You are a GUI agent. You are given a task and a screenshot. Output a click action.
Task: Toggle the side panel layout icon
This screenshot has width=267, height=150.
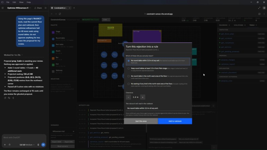tap(264, 8)
